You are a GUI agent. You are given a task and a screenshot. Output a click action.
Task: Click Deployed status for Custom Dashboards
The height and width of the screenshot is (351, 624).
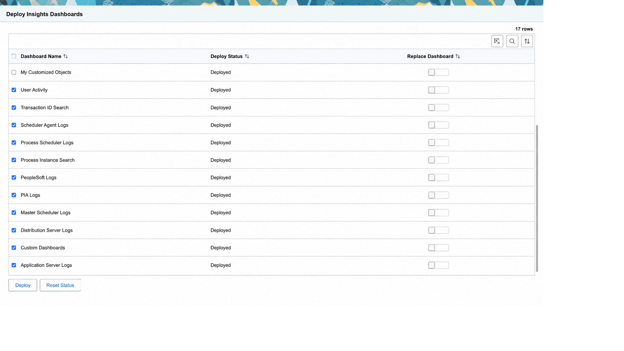(x=221, y=248)
